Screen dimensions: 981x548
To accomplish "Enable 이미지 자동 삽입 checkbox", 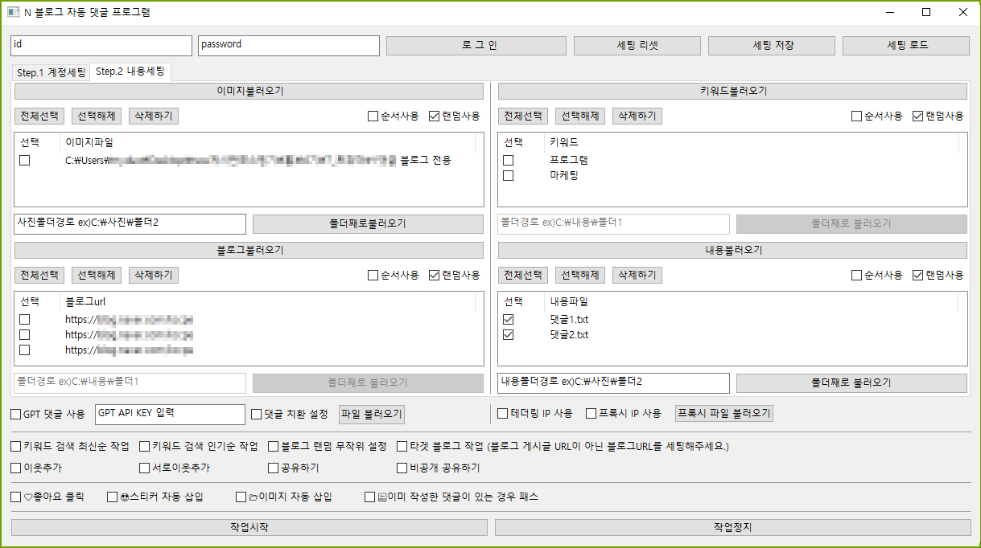I will (x=241, y=497).
